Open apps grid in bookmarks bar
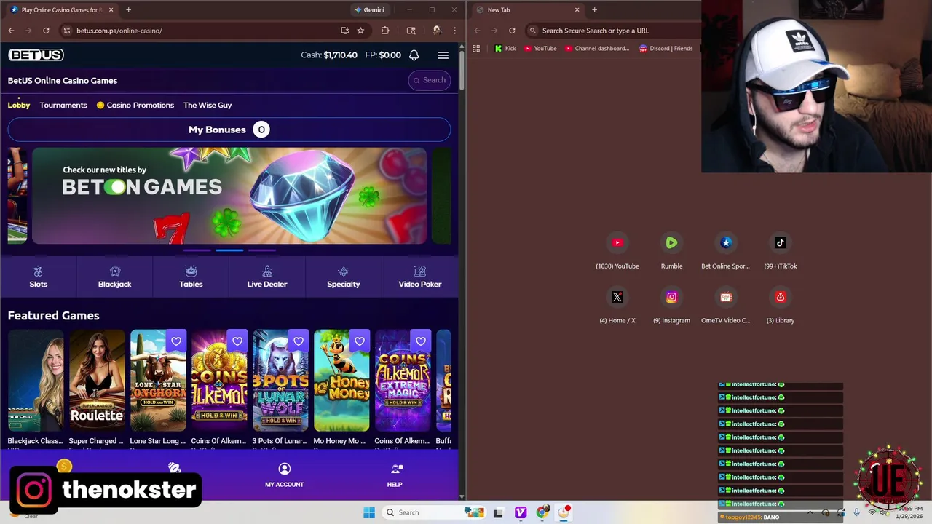932x524 pixels. coord(476,49)
